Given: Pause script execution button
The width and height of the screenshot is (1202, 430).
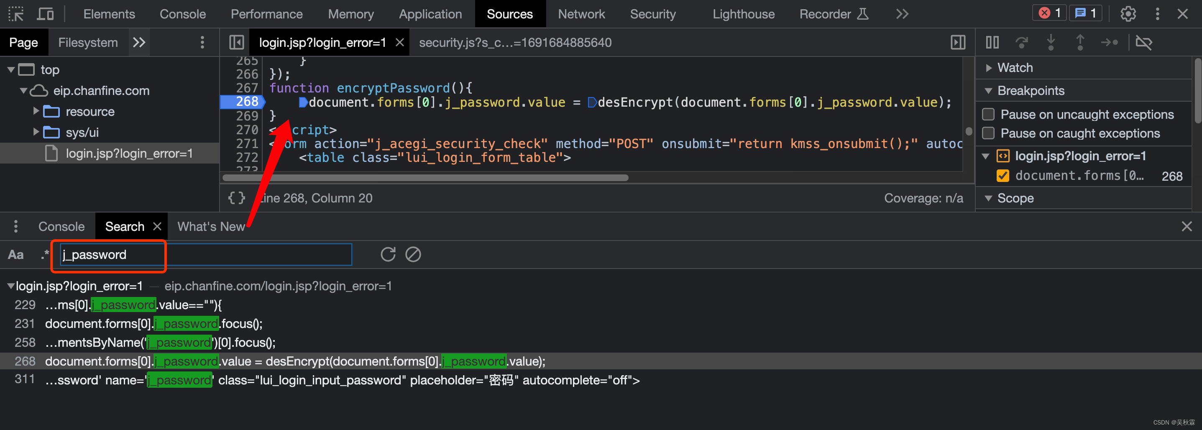Looking at the screenshot, I should click(992, 43).
